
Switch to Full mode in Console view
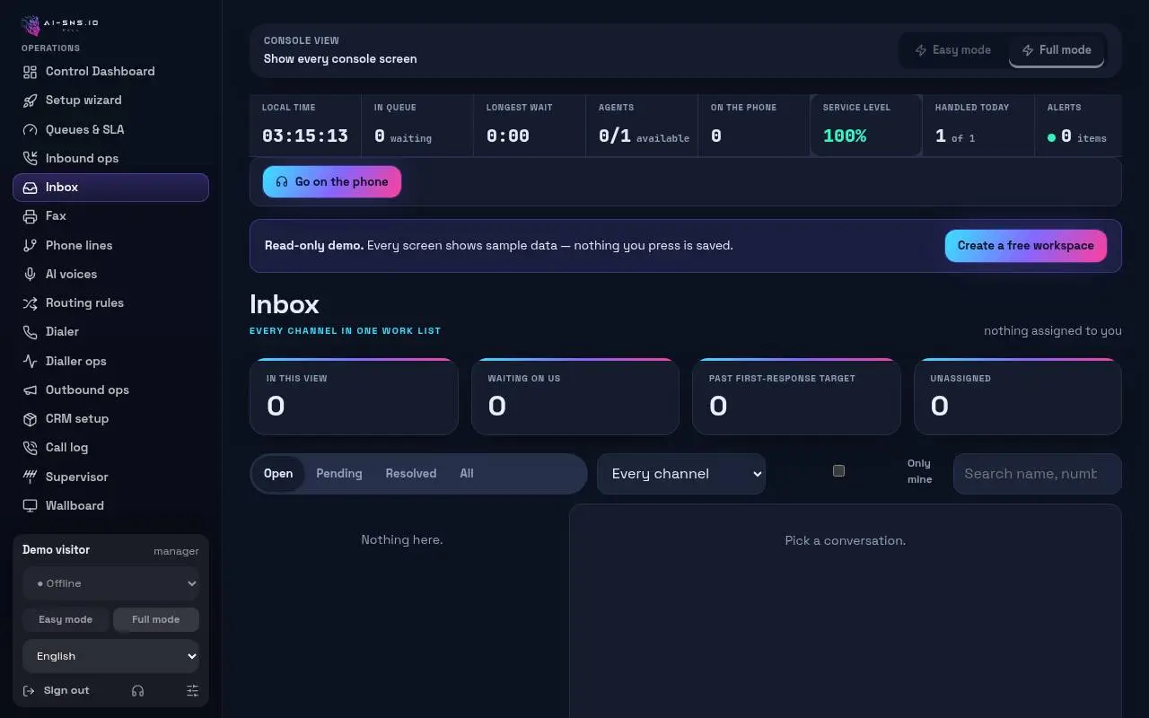[1057, 50]
